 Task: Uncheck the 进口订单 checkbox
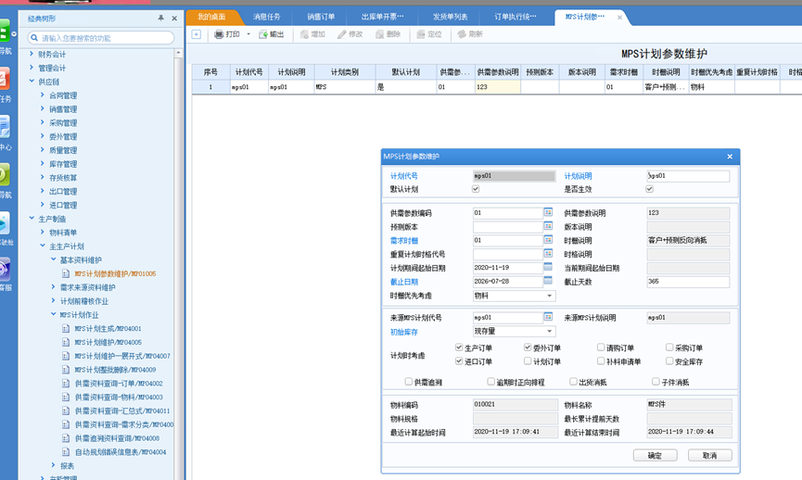pos(459,361)
